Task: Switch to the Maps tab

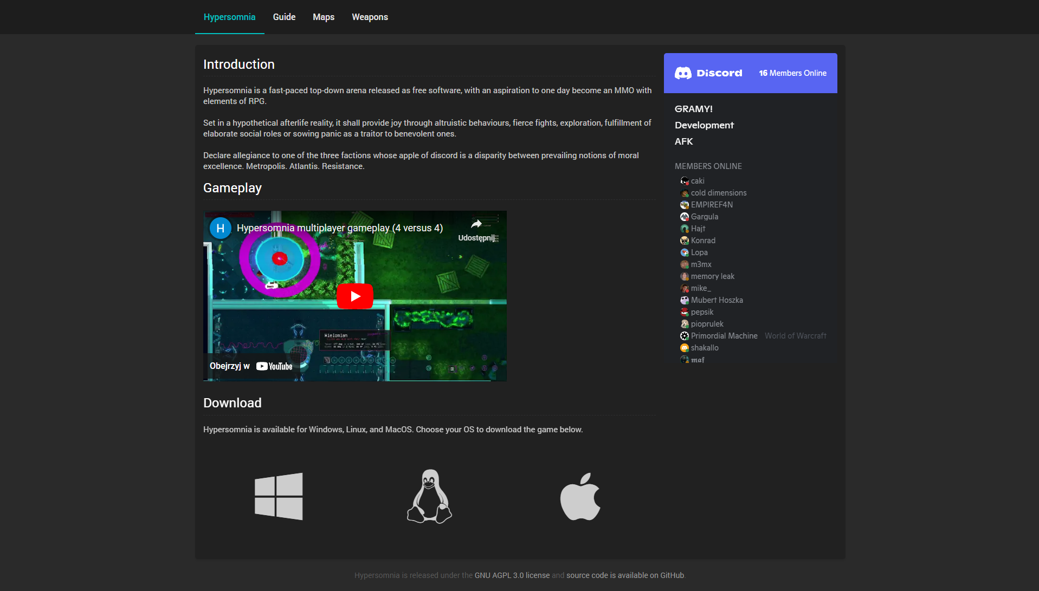Action: [x=324, y=17]
